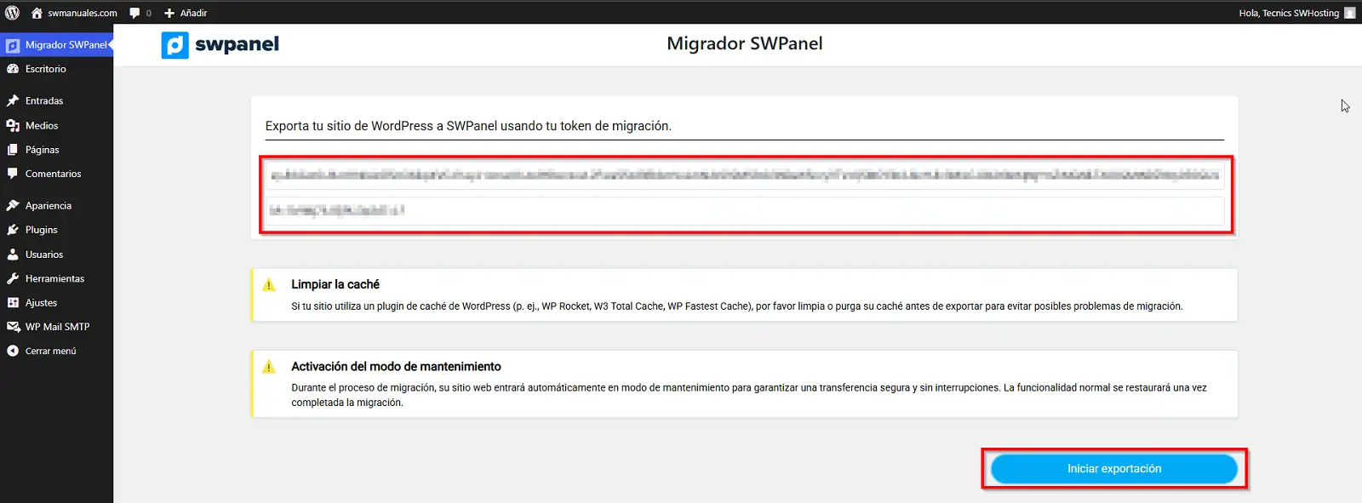
Task: Click the Plugins plug icon
Action: 13,230
